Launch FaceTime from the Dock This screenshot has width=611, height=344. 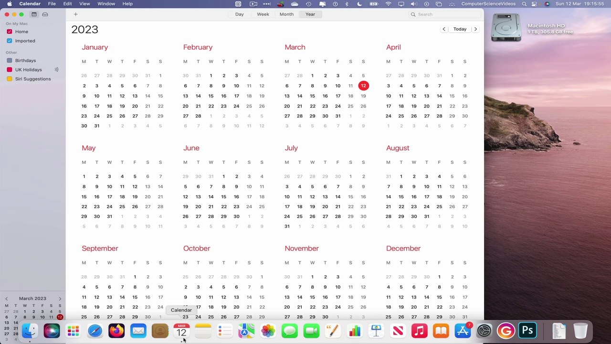(311, 331)
